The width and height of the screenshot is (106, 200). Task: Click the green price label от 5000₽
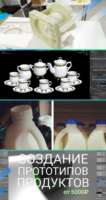click(76, 192)
